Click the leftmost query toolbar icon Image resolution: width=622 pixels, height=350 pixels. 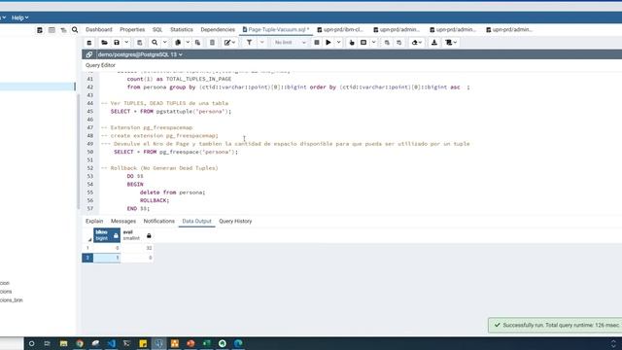89,43
